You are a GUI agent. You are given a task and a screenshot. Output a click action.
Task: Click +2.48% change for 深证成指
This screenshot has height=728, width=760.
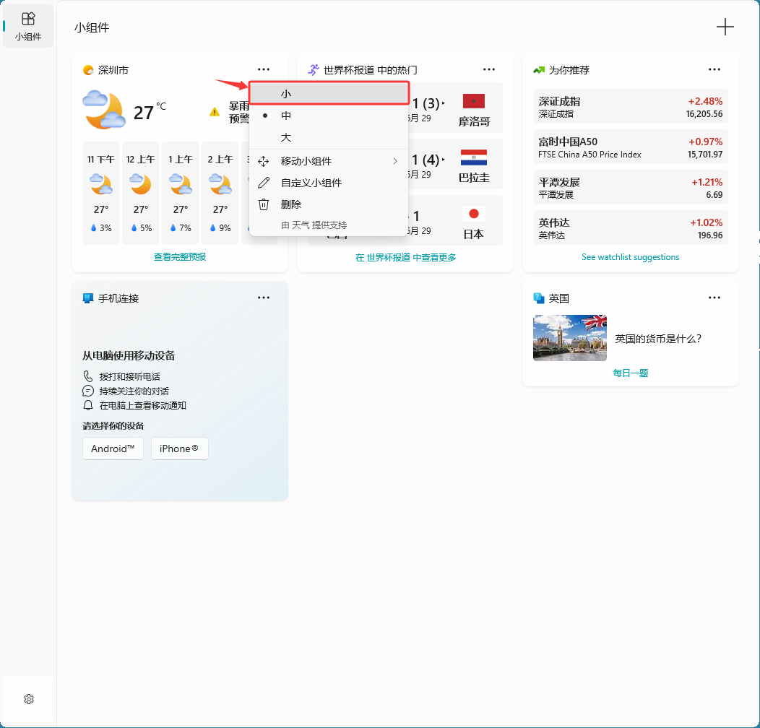click(705, 101)
